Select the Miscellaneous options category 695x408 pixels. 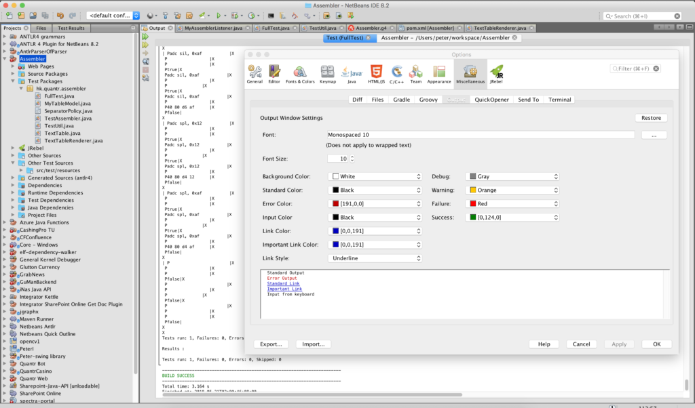(470, 74)
